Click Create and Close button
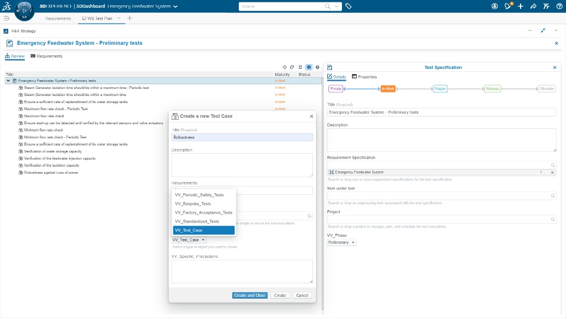 coord(250,295)
